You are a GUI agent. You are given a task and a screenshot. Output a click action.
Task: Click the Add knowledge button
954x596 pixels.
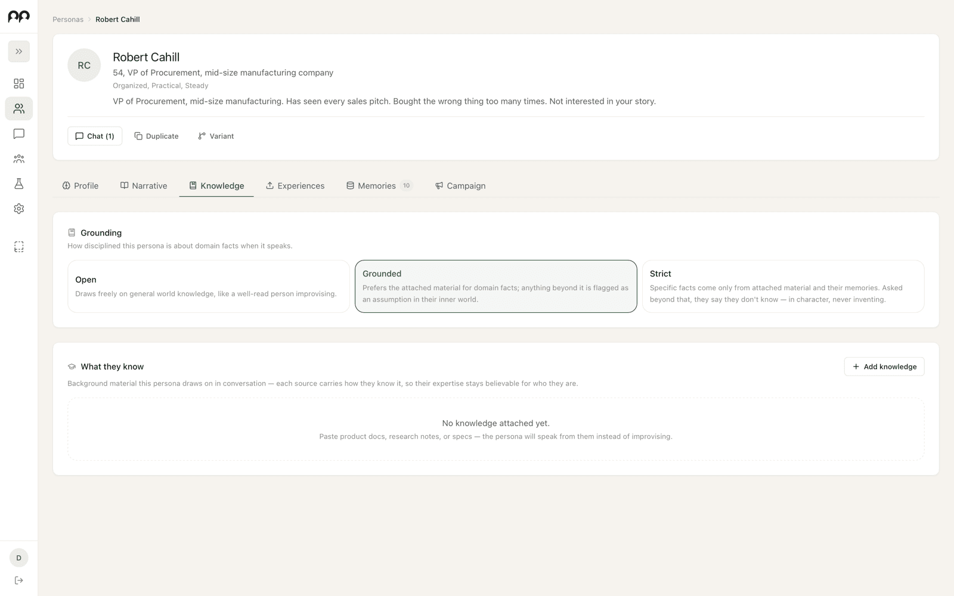tap(884, 367)
